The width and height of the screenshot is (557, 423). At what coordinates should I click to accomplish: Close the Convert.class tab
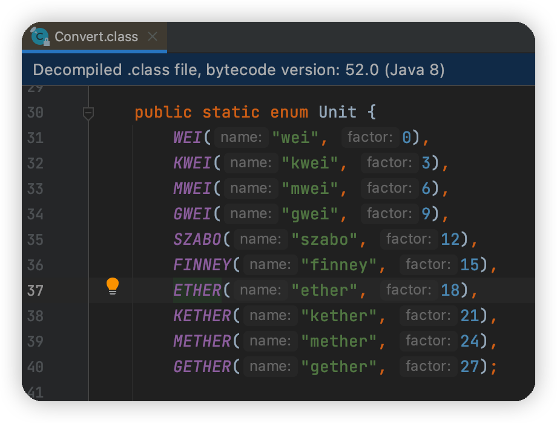(x=153, y=36)
